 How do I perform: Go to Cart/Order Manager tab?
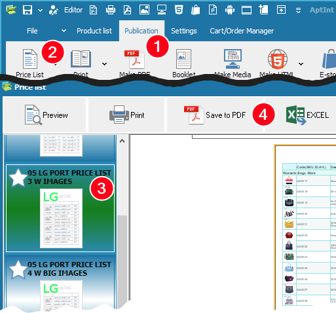pos(242,31)
